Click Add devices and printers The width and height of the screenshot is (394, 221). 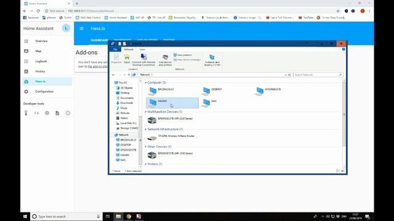[165, 60]
